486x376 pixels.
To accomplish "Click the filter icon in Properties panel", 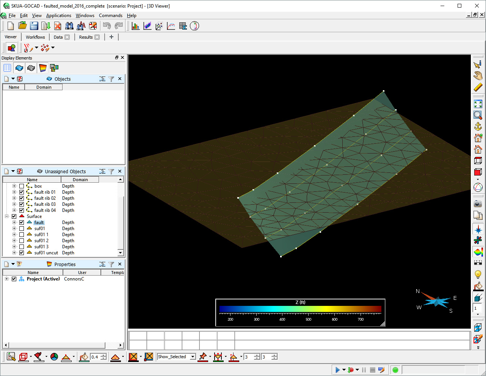I will [x=111, y=264].
